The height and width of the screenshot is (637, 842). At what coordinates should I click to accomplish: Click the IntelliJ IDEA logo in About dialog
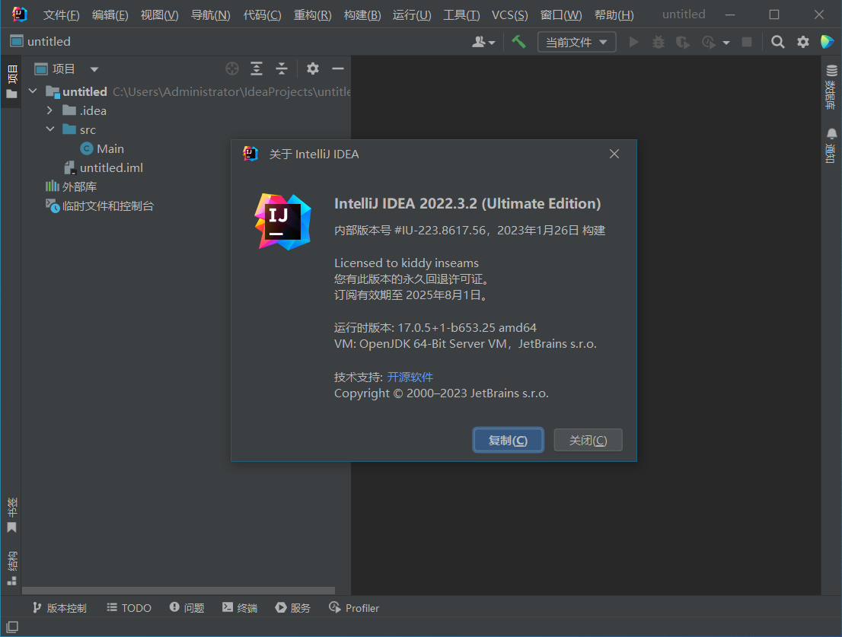(283, 221)
